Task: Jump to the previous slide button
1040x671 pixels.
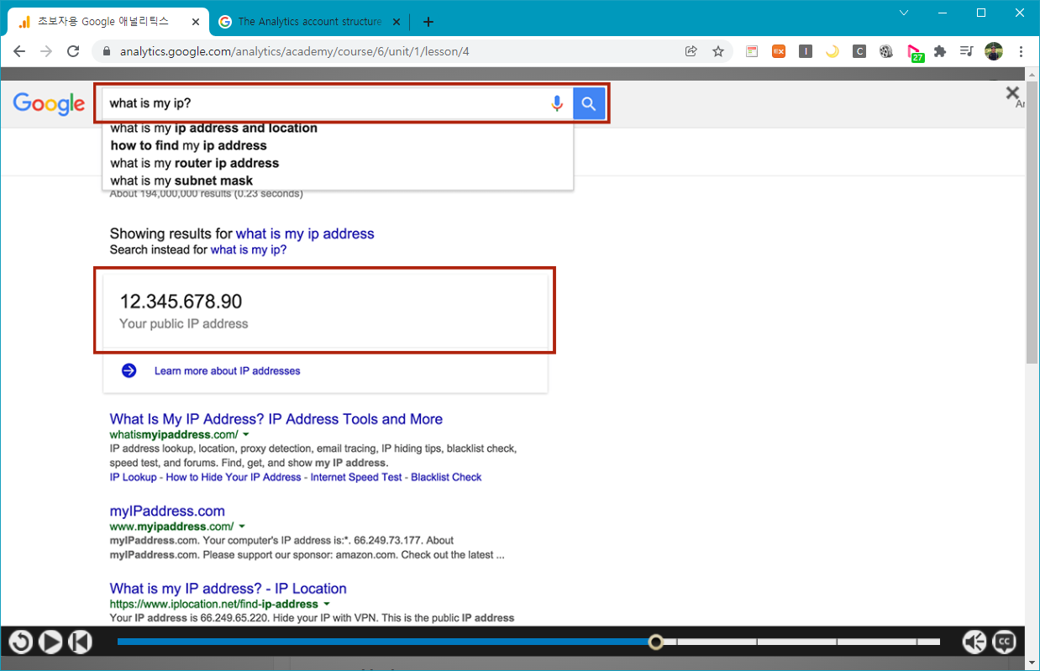Action: click(x=80, y=642)
